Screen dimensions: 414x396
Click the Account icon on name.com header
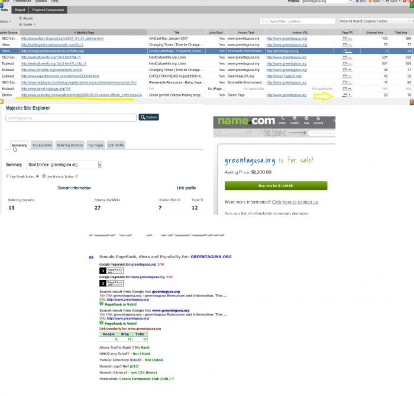(318, 118)
